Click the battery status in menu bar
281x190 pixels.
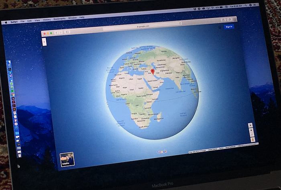tap(219, 7)
